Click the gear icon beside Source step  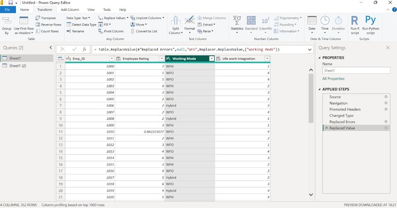click(386, 97)
